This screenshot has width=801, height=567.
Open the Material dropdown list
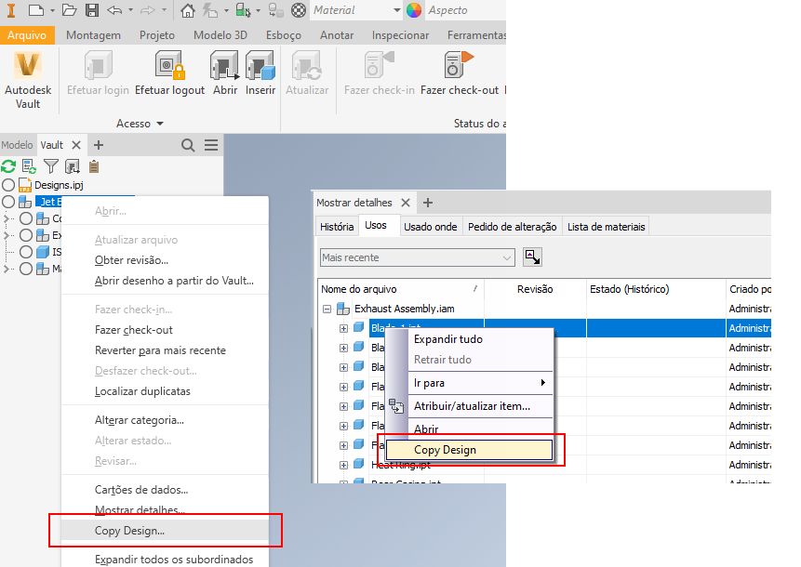[x=397, y=10]
